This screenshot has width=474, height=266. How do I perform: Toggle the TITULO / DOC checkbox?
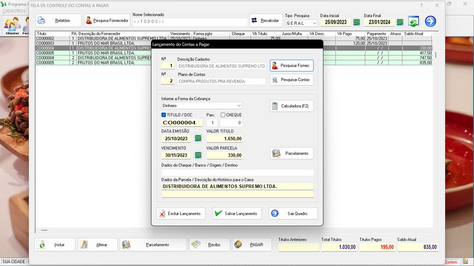click(x=164, y=115)
